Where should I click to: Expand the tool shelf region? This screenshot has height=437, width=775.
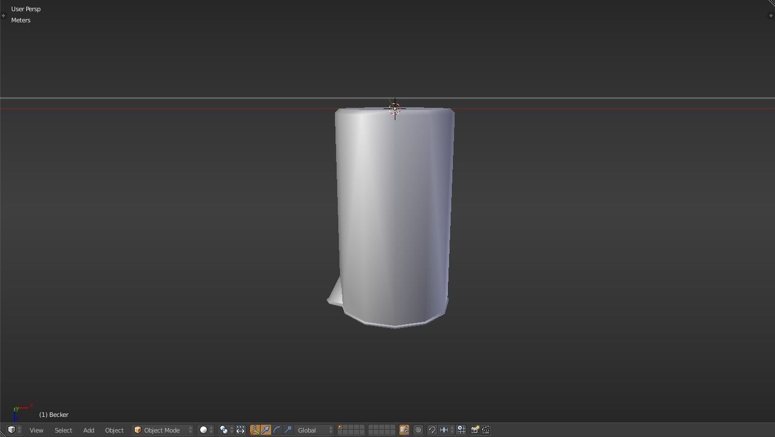point(3,15)
